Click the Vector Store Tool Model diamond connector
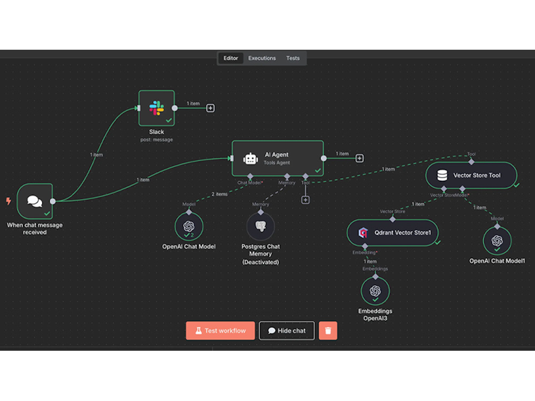 462,189
